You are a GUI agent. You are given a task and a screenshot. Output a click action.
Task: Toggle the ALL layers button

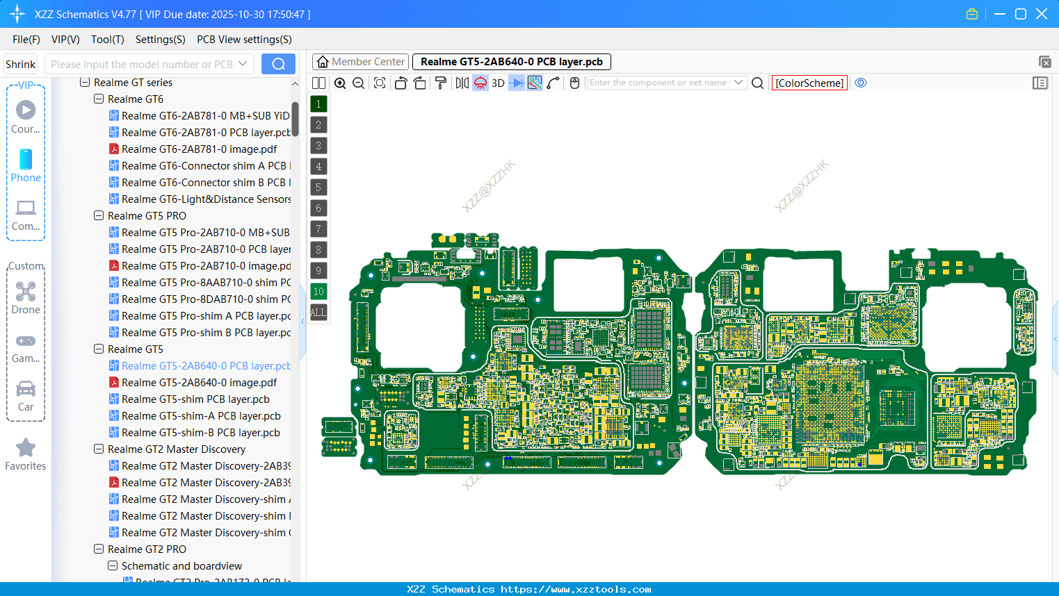318,313
